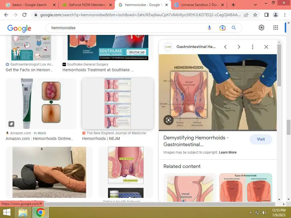Select the NEJM diagram thumbnail
The height and width of the screenshot is (218, 291).
click(x=118, y=103)
